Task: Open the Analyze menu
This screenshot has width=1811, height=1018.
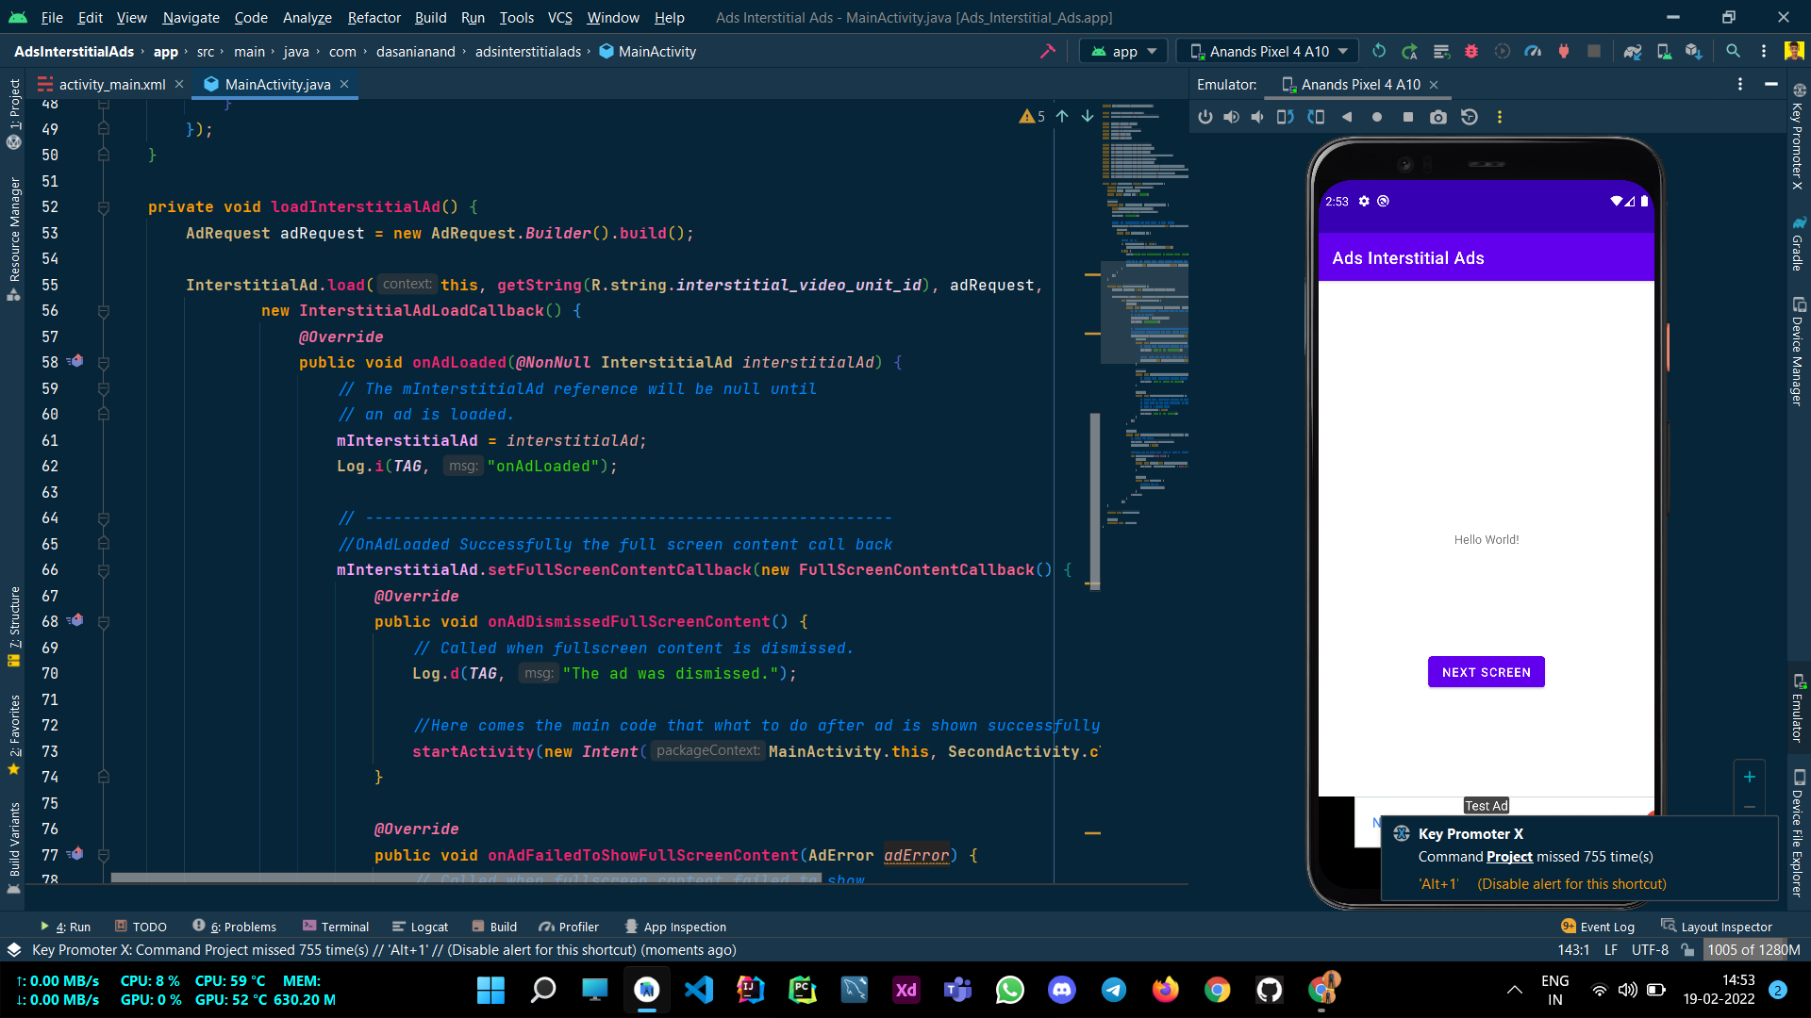Action: (307, 17)
